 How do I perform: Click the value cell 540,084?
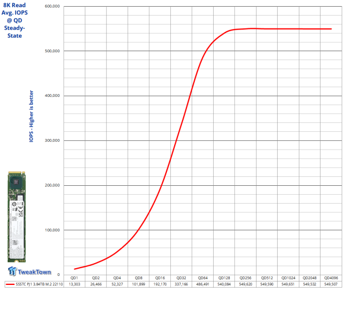[x=224, y=284]
